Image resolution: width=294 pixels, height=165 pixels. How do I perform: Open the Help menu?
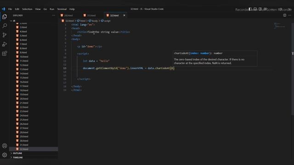click(x=72, y=9)
